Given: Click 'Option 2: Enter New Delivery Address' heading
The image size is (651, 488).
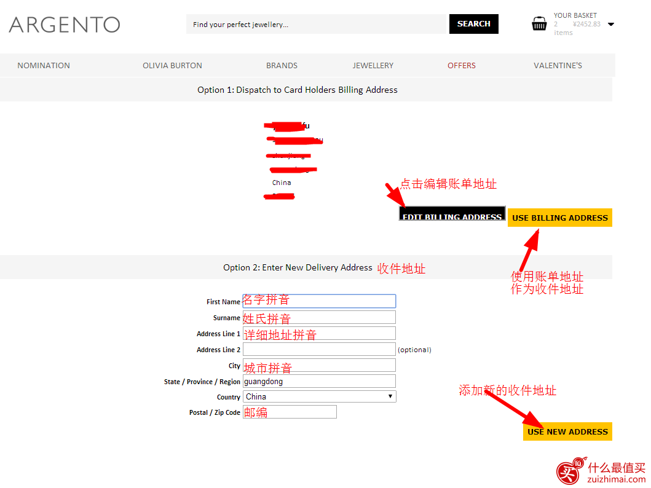Looking at the screenshot, I should click(298, 267).
